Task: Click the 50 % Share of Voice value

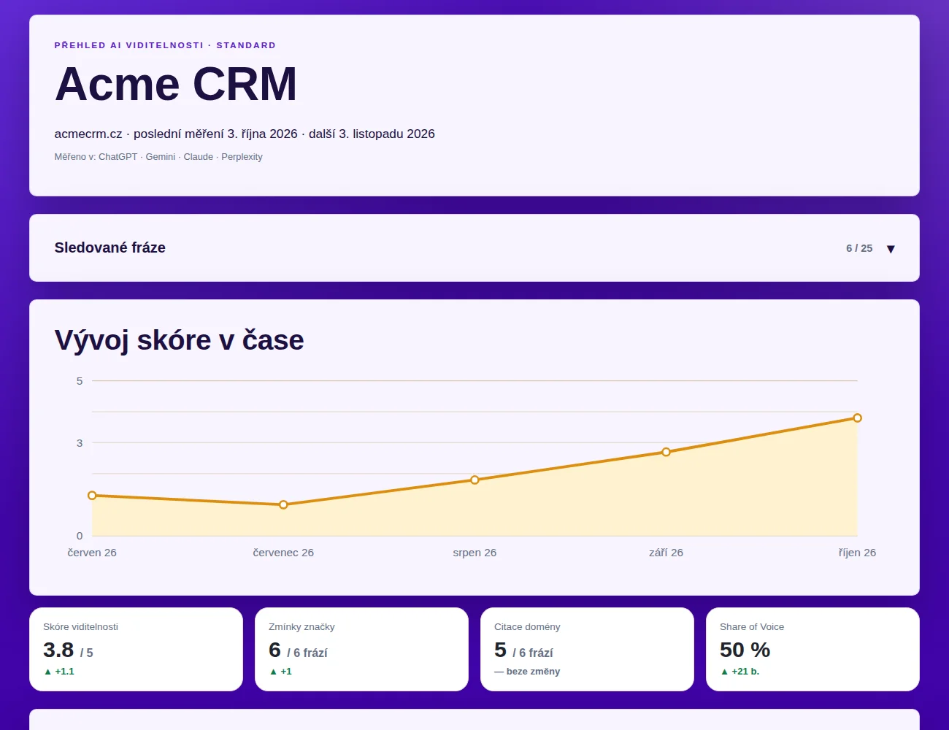Action: point(745,650)
